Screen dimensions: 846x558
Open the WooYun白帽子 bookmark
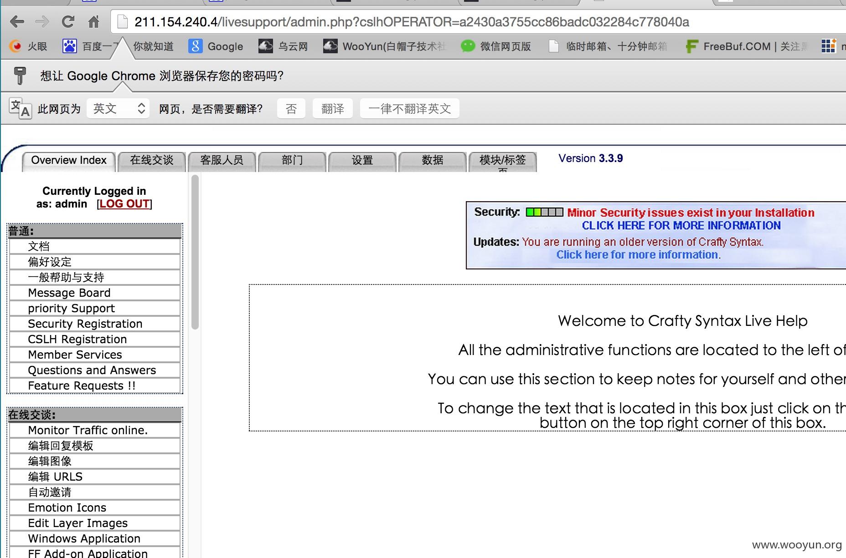tap(384, 46)
